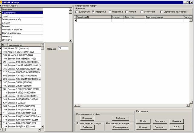Screen dimensions: 194x133
Task: Click the Продано value field
Action: pyautogui.click(x=63, y=48)
